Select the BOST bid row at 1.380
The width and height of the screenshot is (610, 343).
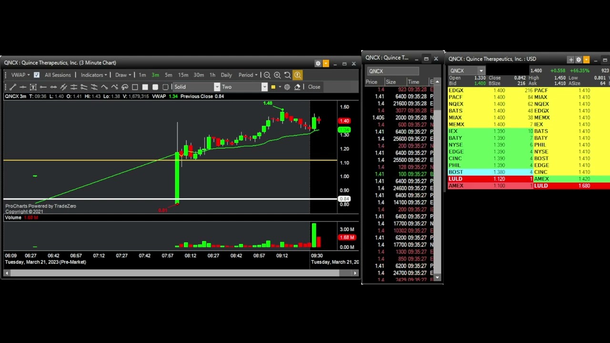pos(490,172)
